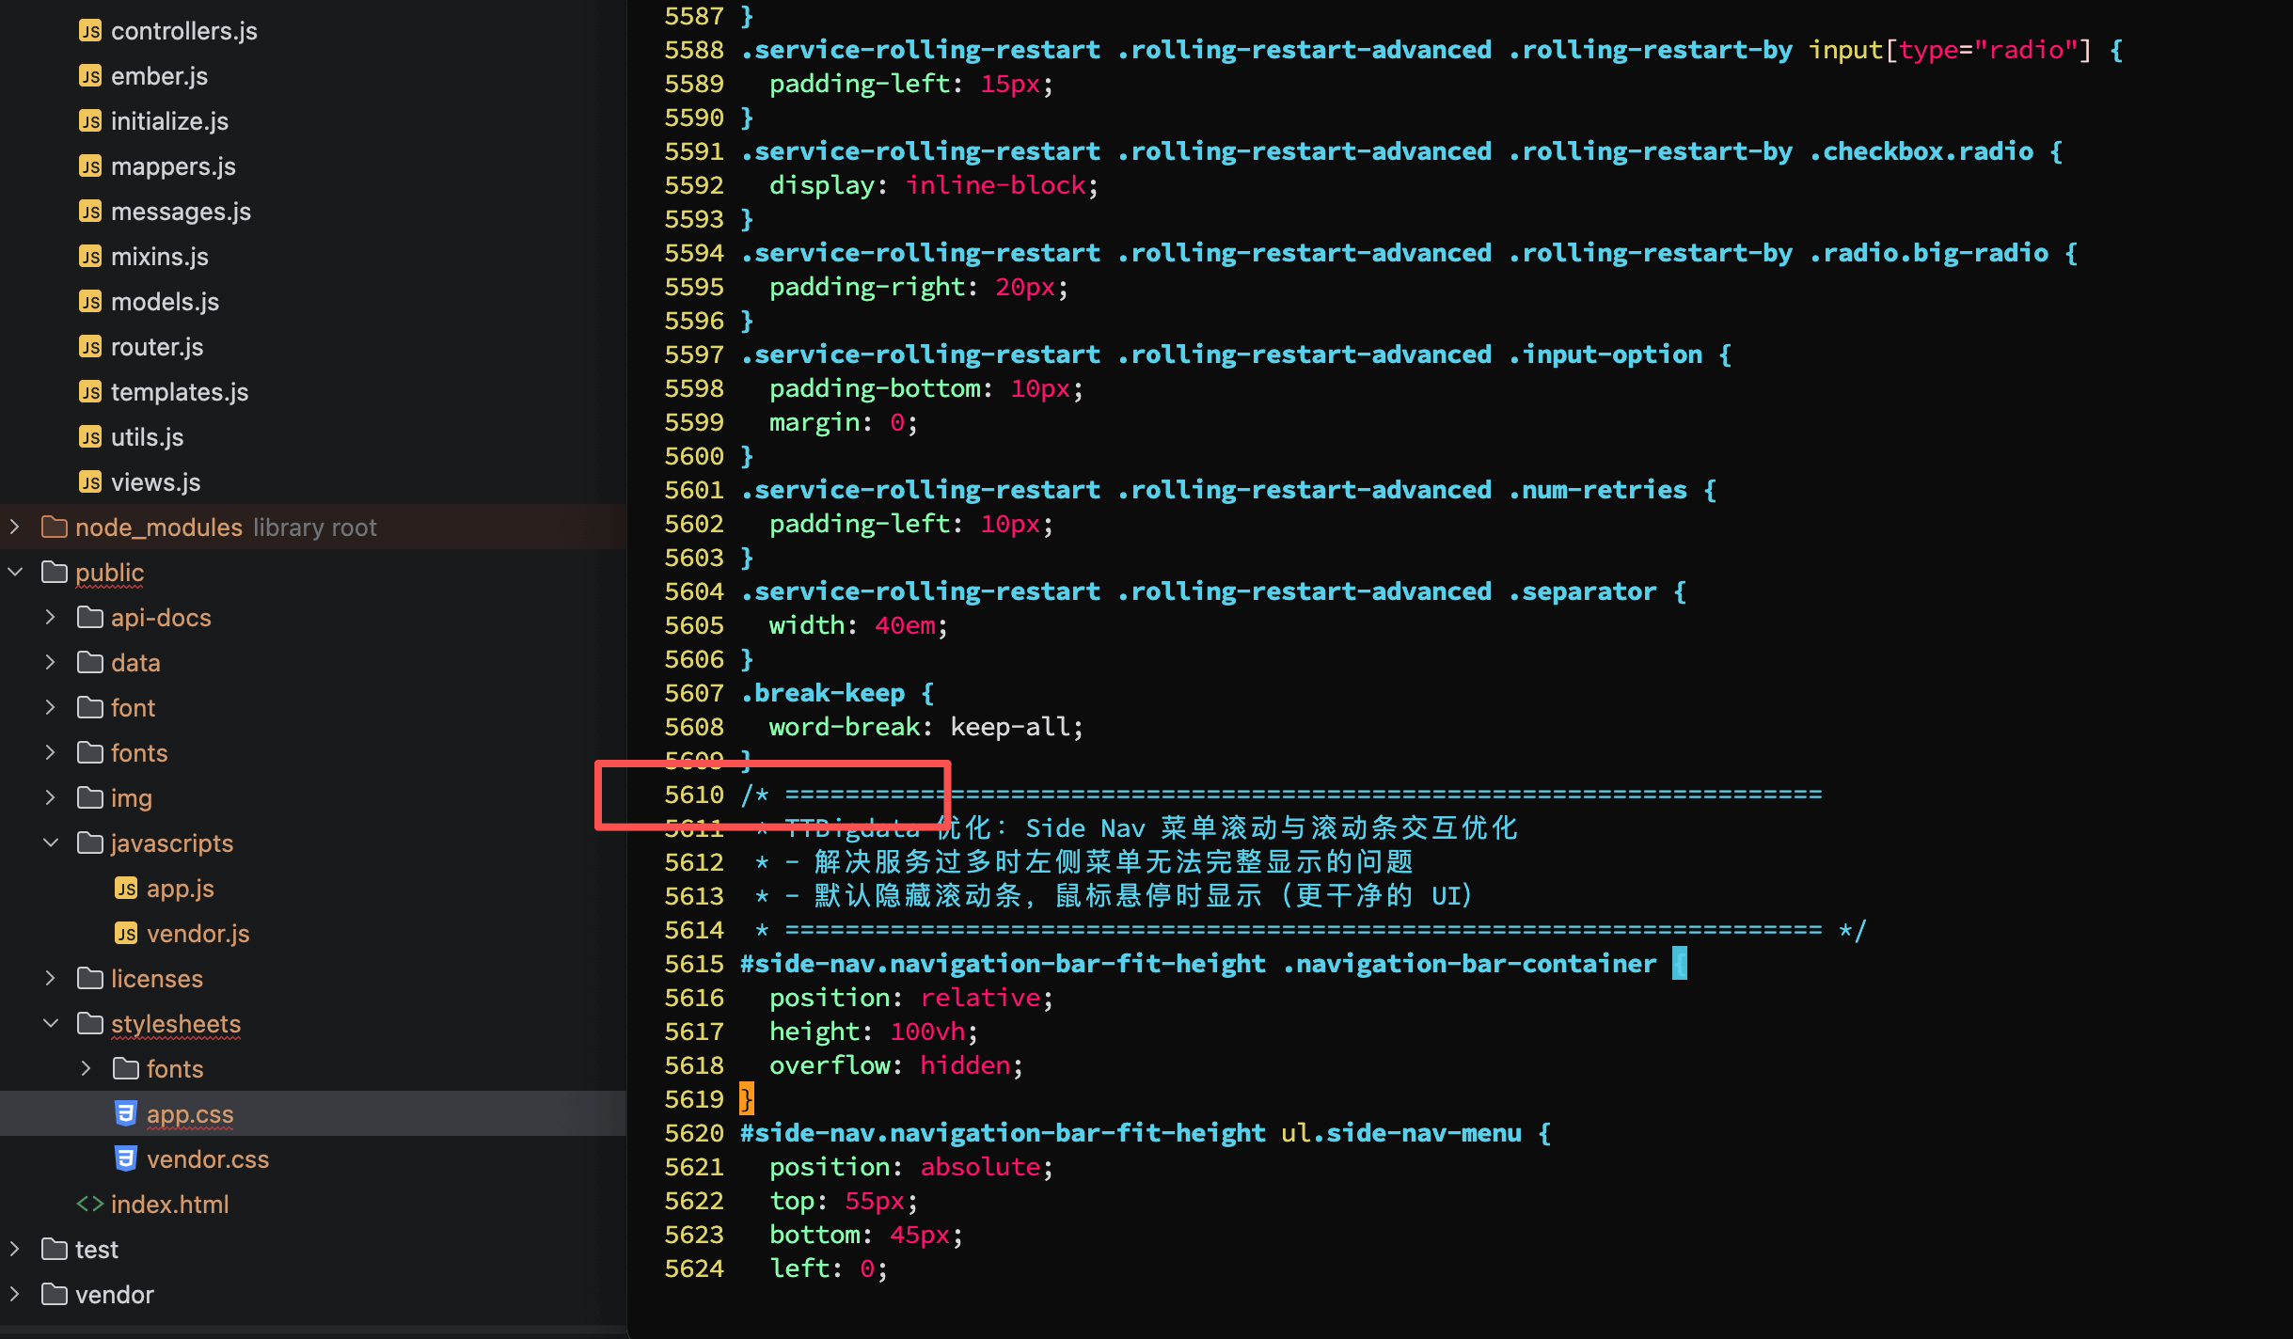Open app.js under javascripts
The width and height of the screenshot is (2293, 1339).
pyautogui.click(x=180, y=888)
